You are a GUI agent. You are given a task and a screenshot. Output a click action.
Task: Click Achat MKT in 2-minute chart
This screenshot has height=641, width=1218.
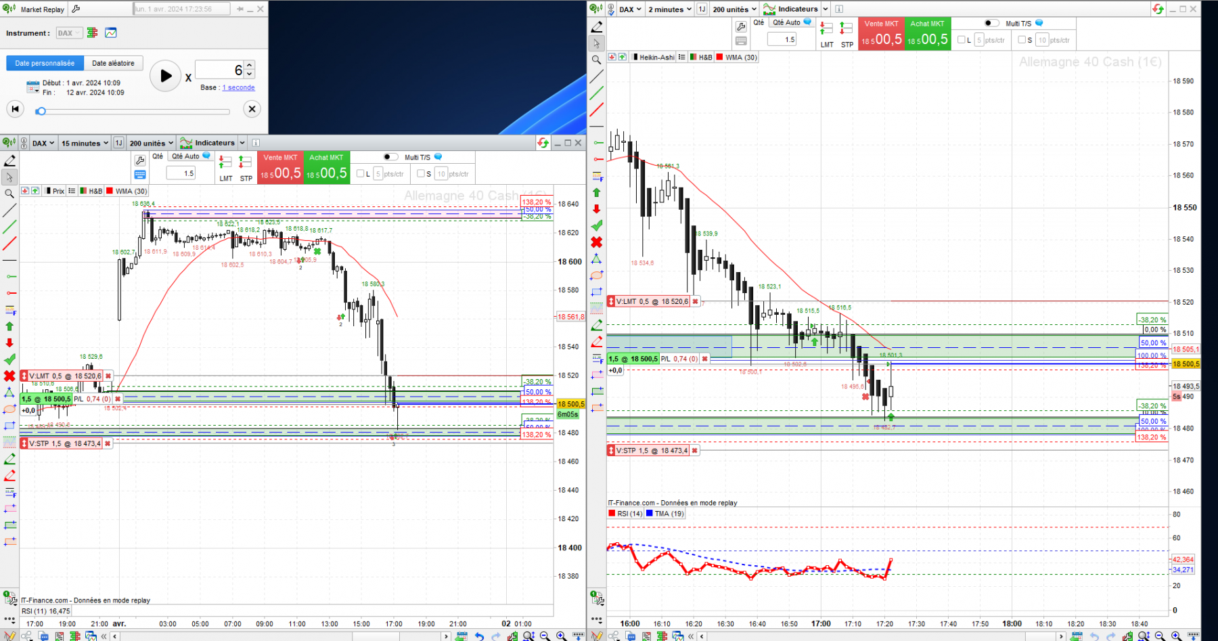pyautogui.click(x=928, y=34)
